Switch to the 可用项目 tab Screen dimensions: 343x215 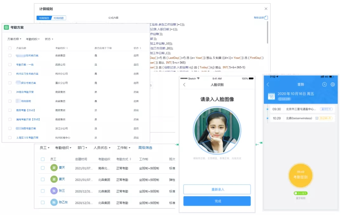point(44,18)
